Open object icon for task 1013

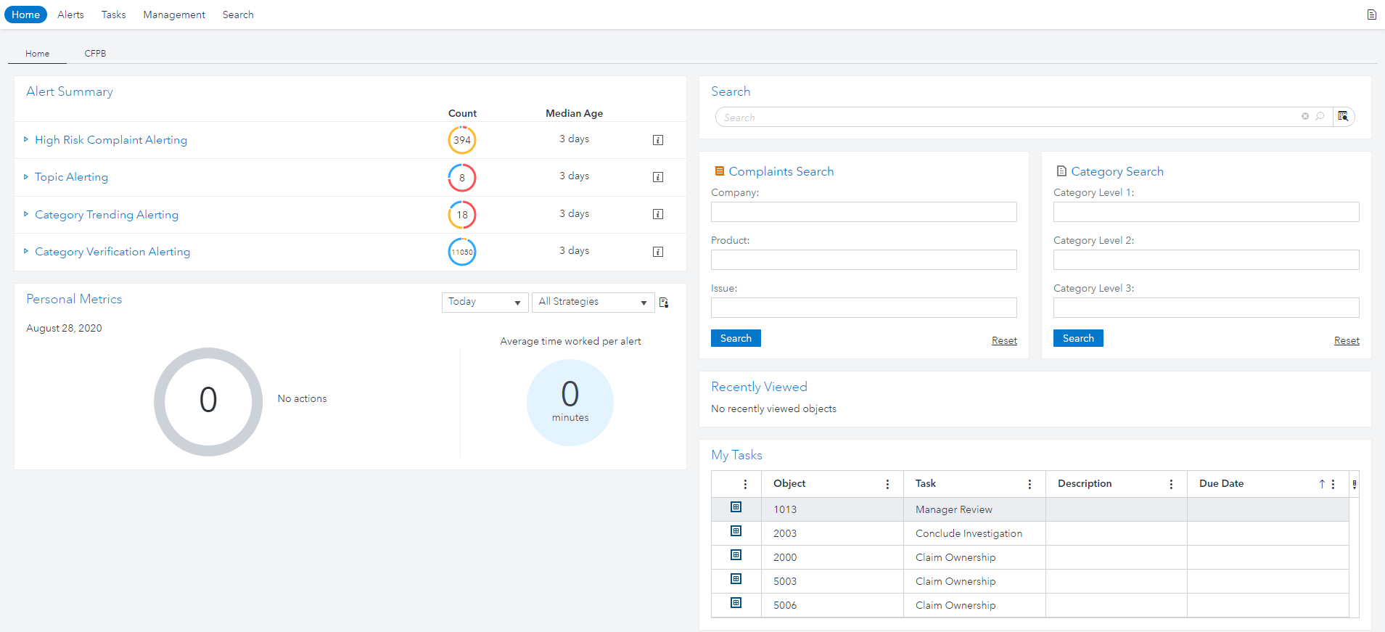tap(736, 507)
